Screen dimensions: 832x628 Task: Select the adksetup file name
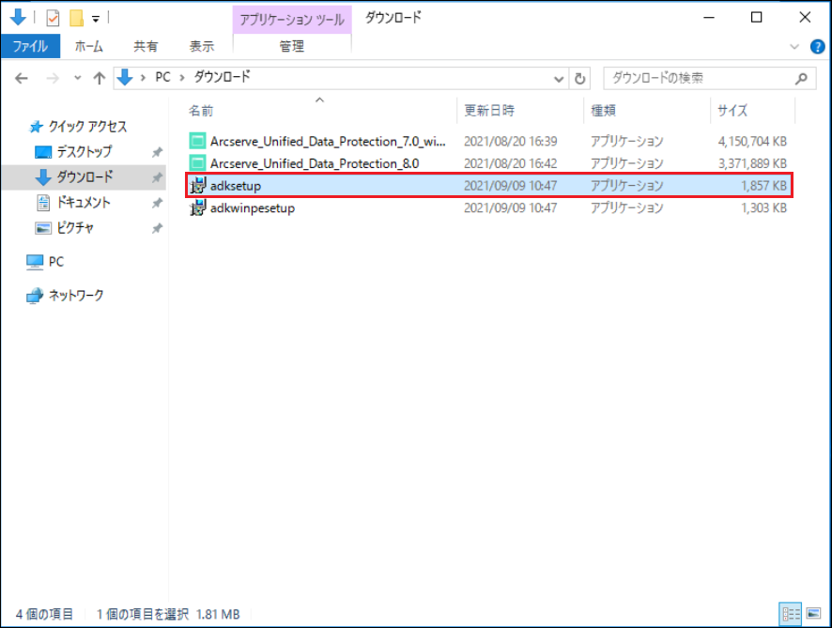(236, 186)
